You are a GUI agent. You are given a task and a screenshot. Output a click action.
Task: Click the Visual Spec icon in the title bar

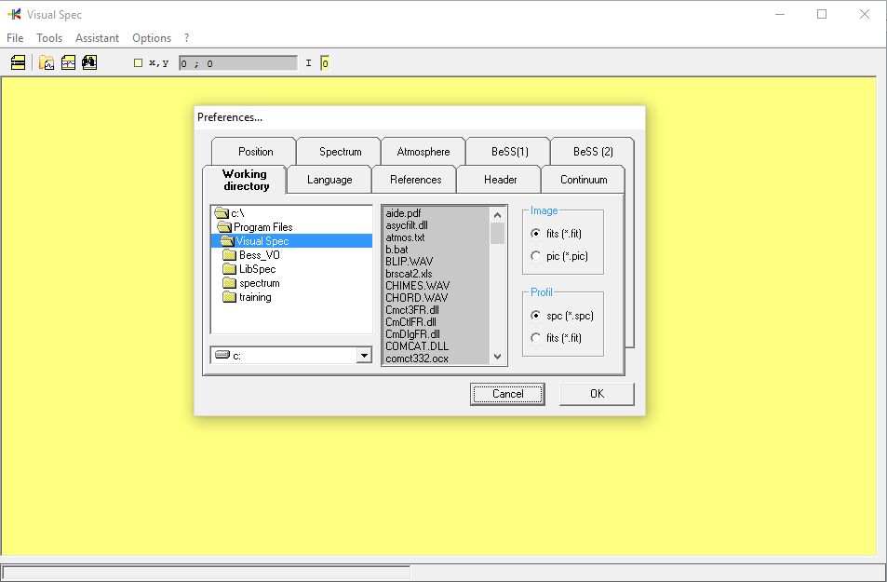[13, 14]
